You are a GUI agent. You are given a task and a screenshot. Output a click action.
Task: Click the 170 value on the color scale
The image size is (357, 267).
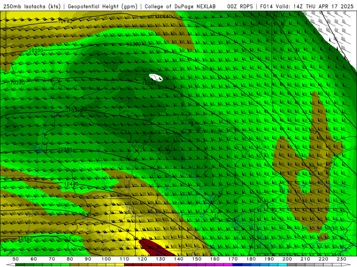tap(233, 259)
